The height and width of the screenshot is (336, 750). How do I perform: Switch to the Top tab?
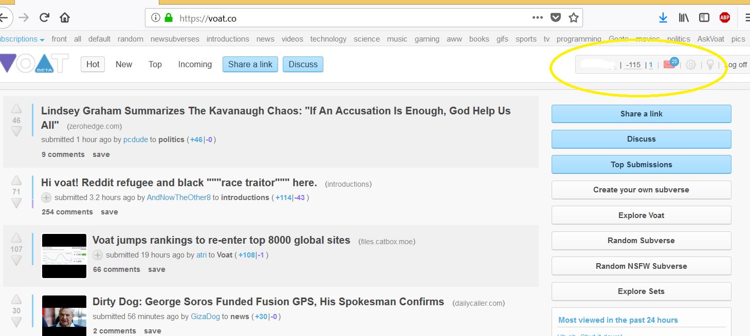tap(155, 64)
